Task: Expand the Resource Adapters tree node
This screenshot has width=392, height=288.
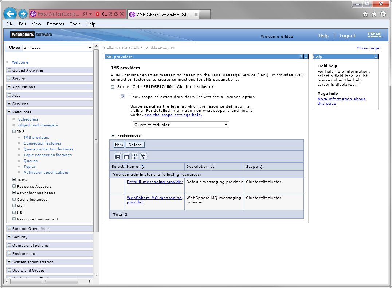Action: [x=14, y=186]
